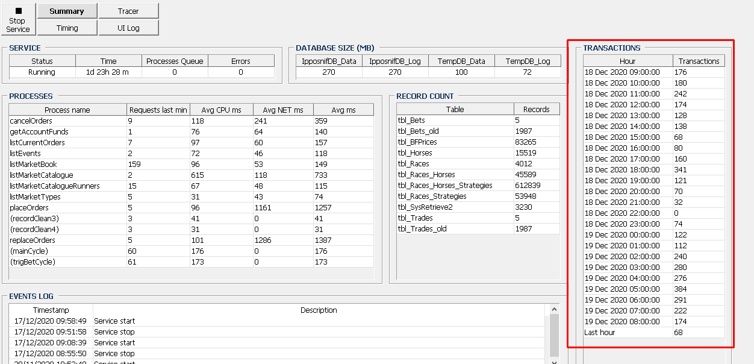754x364 pixels.
Task: Select the placeOrders process row
Action: coord(191,208)
